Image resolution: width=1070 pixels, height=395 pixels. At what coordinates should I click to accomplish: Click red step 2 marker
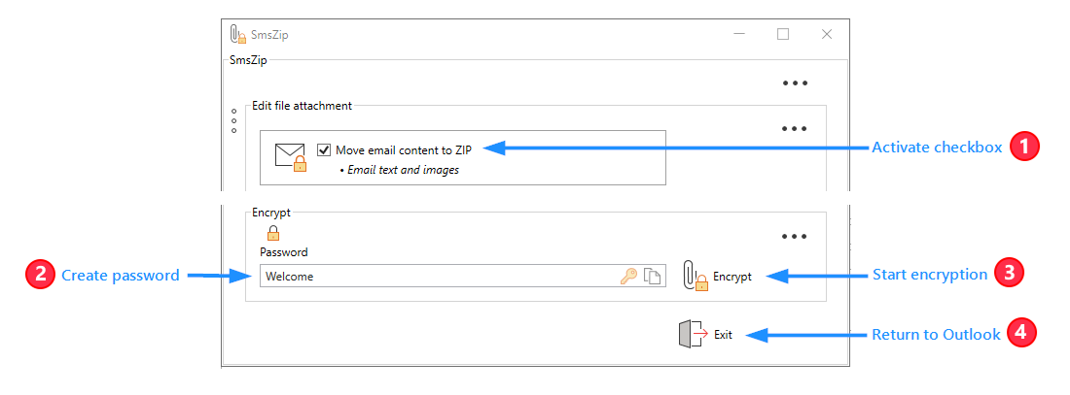39,276
